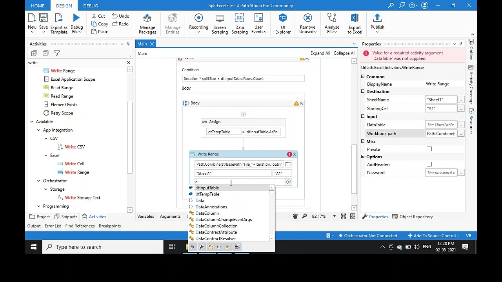
Task: Open the Arguments panel
Action: (170, 216)
